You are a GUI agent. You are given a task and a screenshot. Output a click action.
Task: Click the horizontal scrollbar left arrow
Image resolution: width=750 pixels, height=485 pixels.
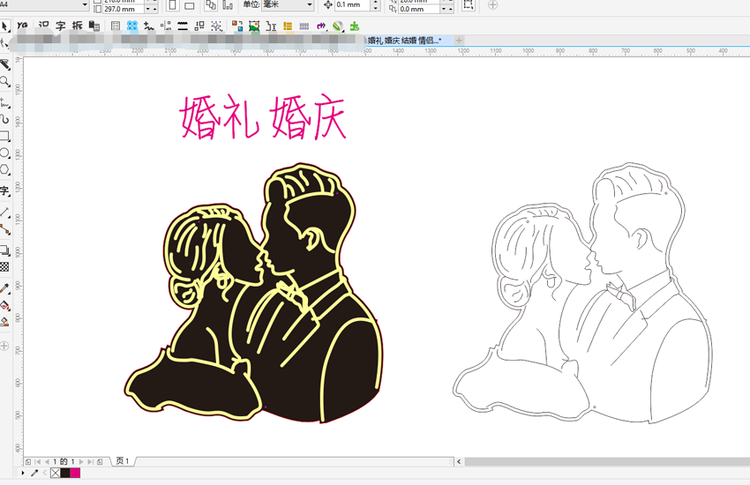[459, 461]
